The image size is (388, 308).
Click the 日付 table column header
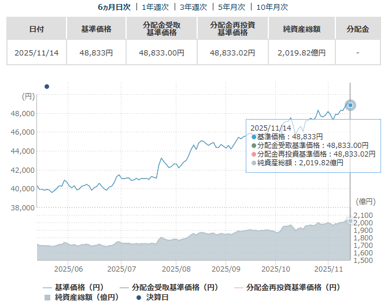pos(36,28)
